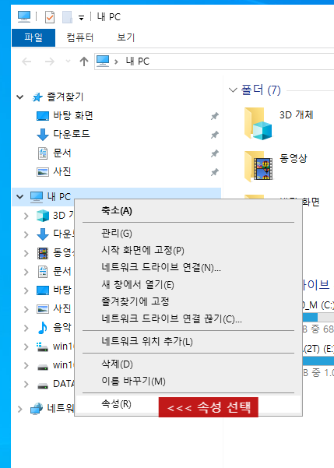
Task: Open 문서 in quick access
Action: tap(62, 153)
